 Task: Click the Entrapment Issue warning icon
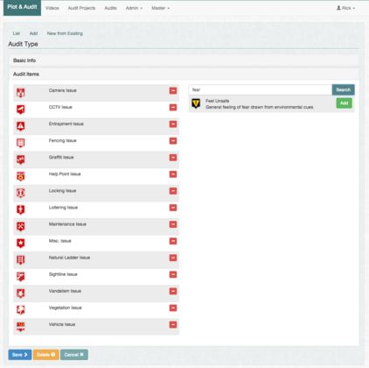pos(20,126)
